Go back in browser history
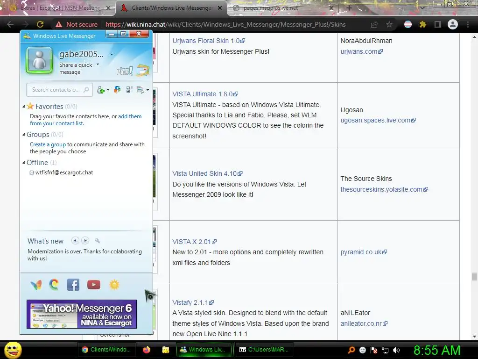The height and width of the screenshot is (359, 478). coord(10,24)
